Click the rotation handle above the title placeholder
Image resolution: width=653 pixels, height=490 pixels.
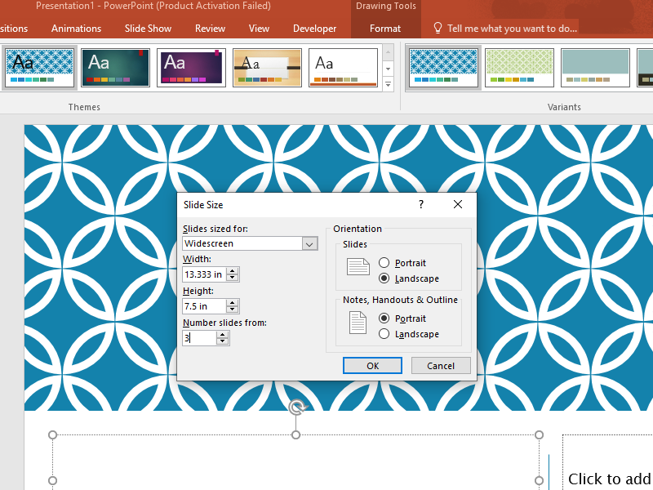[297, 407]
